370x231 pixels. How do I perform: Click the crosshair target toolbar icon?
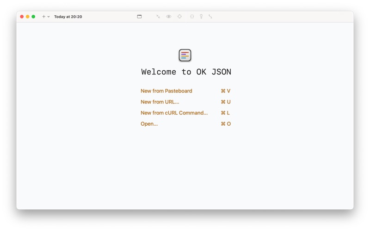pyautogui.click(x=179, y=17)
